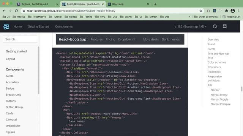The width and height of the screenshot is (243, 136).
Task: Open Getting Started in site header
Action: [x=38, y=26]
